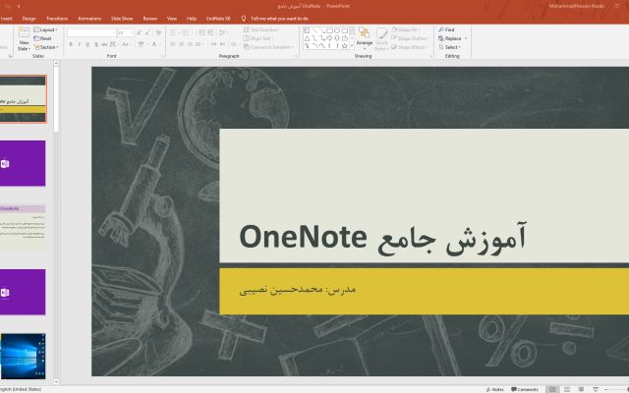Open the Select dropdown in Editing group
629x393 pixels.
point(450,47)
